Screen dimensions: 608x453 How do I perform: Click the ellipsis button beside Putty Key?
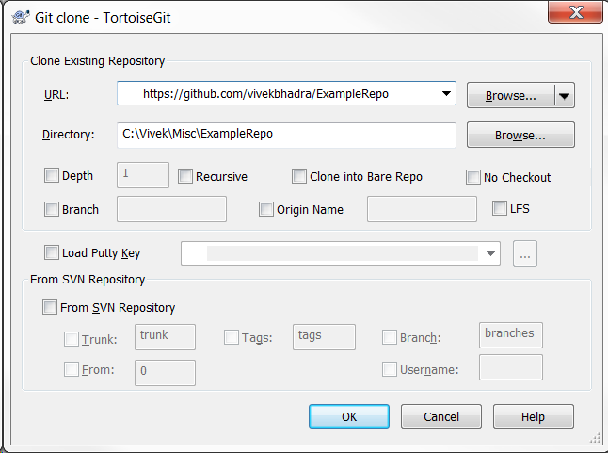[525, 253]
